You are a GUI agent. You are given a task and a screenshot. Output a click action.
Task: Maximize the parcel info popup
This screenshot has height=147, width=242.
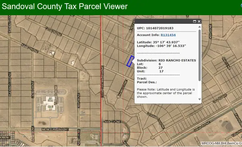[x=195, y=21]
